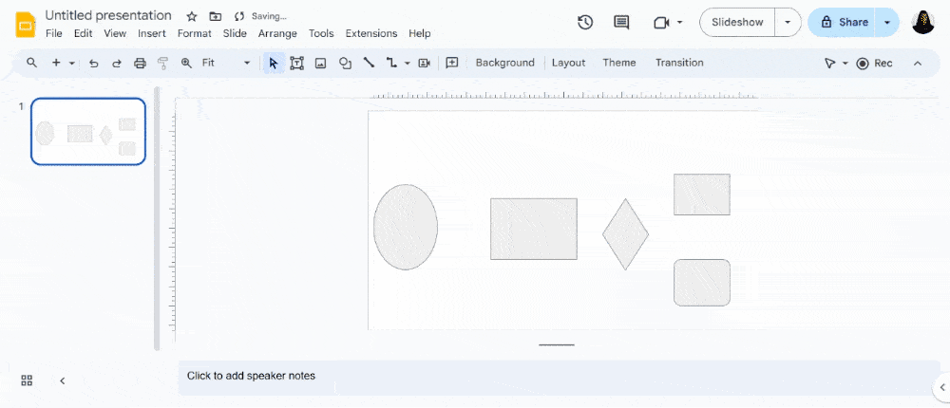This screenshot has width=950, height=408.
Task: Search the menus magnifier icon
Action: pos(32,63)
